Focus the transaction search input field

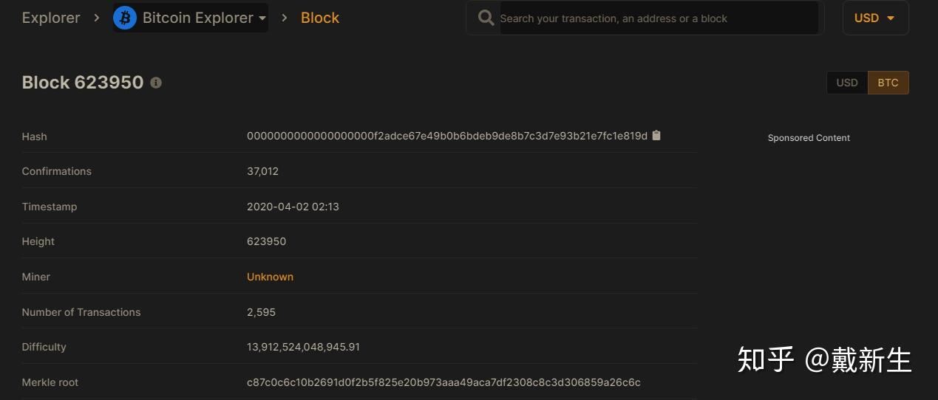658,18
